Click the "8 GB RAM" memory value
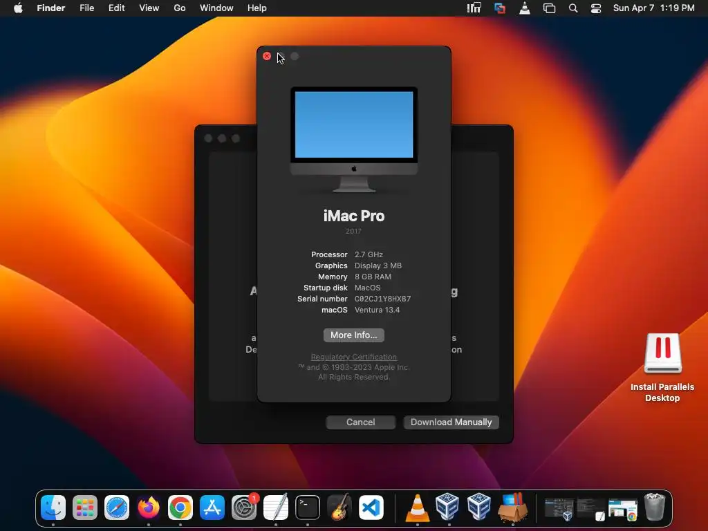Image resolution: width=708 pixels, height=531 pixels. 373,277
